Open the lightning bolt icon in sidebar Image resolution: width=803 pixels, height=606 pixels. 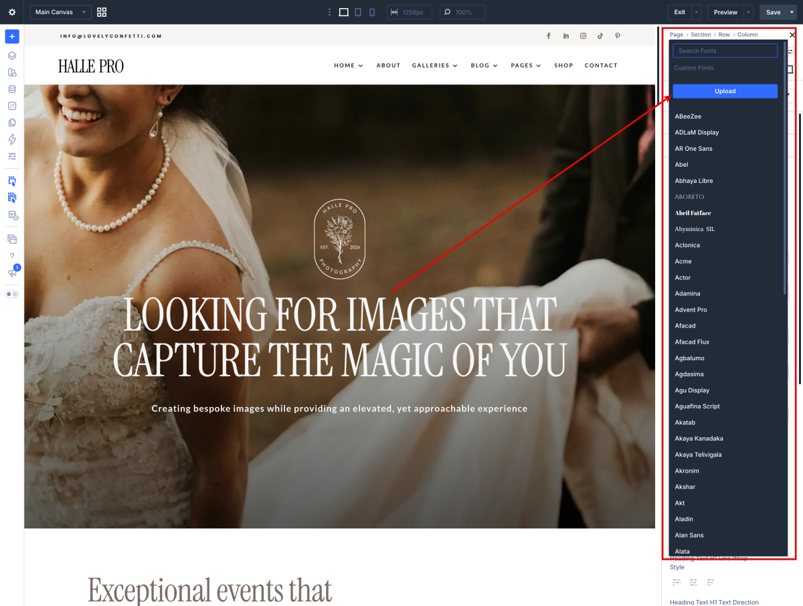coord(12,139)
